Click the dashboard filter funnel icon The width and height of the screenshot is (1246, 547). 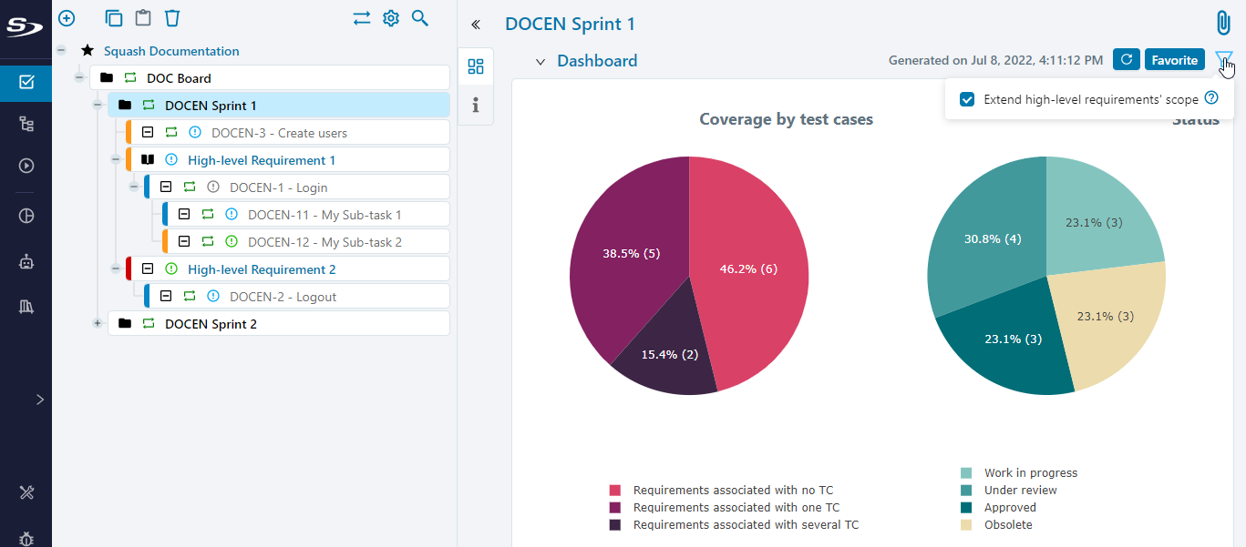click(x=1223, y=60)
